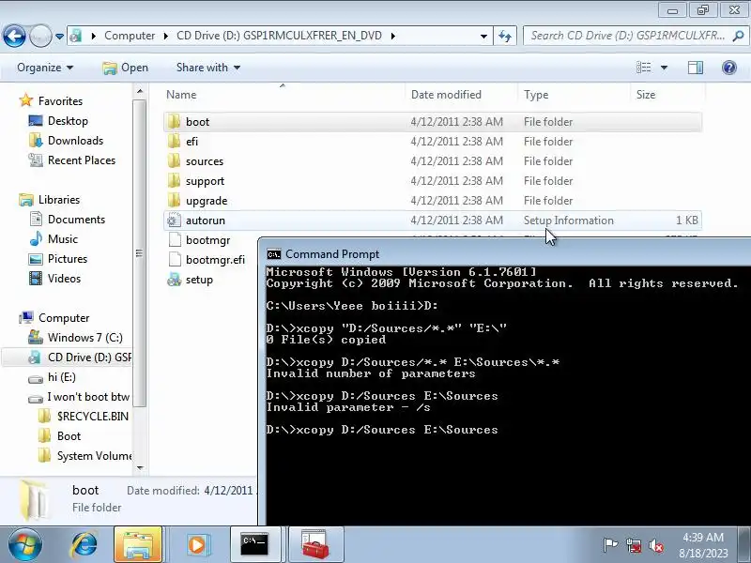Select the upgrade folder
Image resolution: width=751 pixels, height=563 pixels.
[x=433, y=200]
